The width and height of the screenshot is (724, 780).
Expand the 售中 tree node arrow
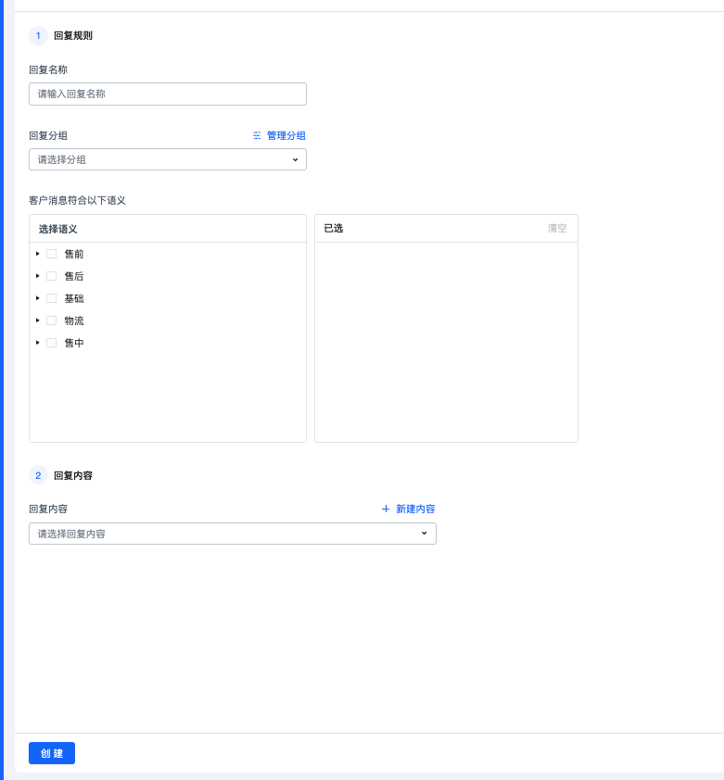pos(38,343)
